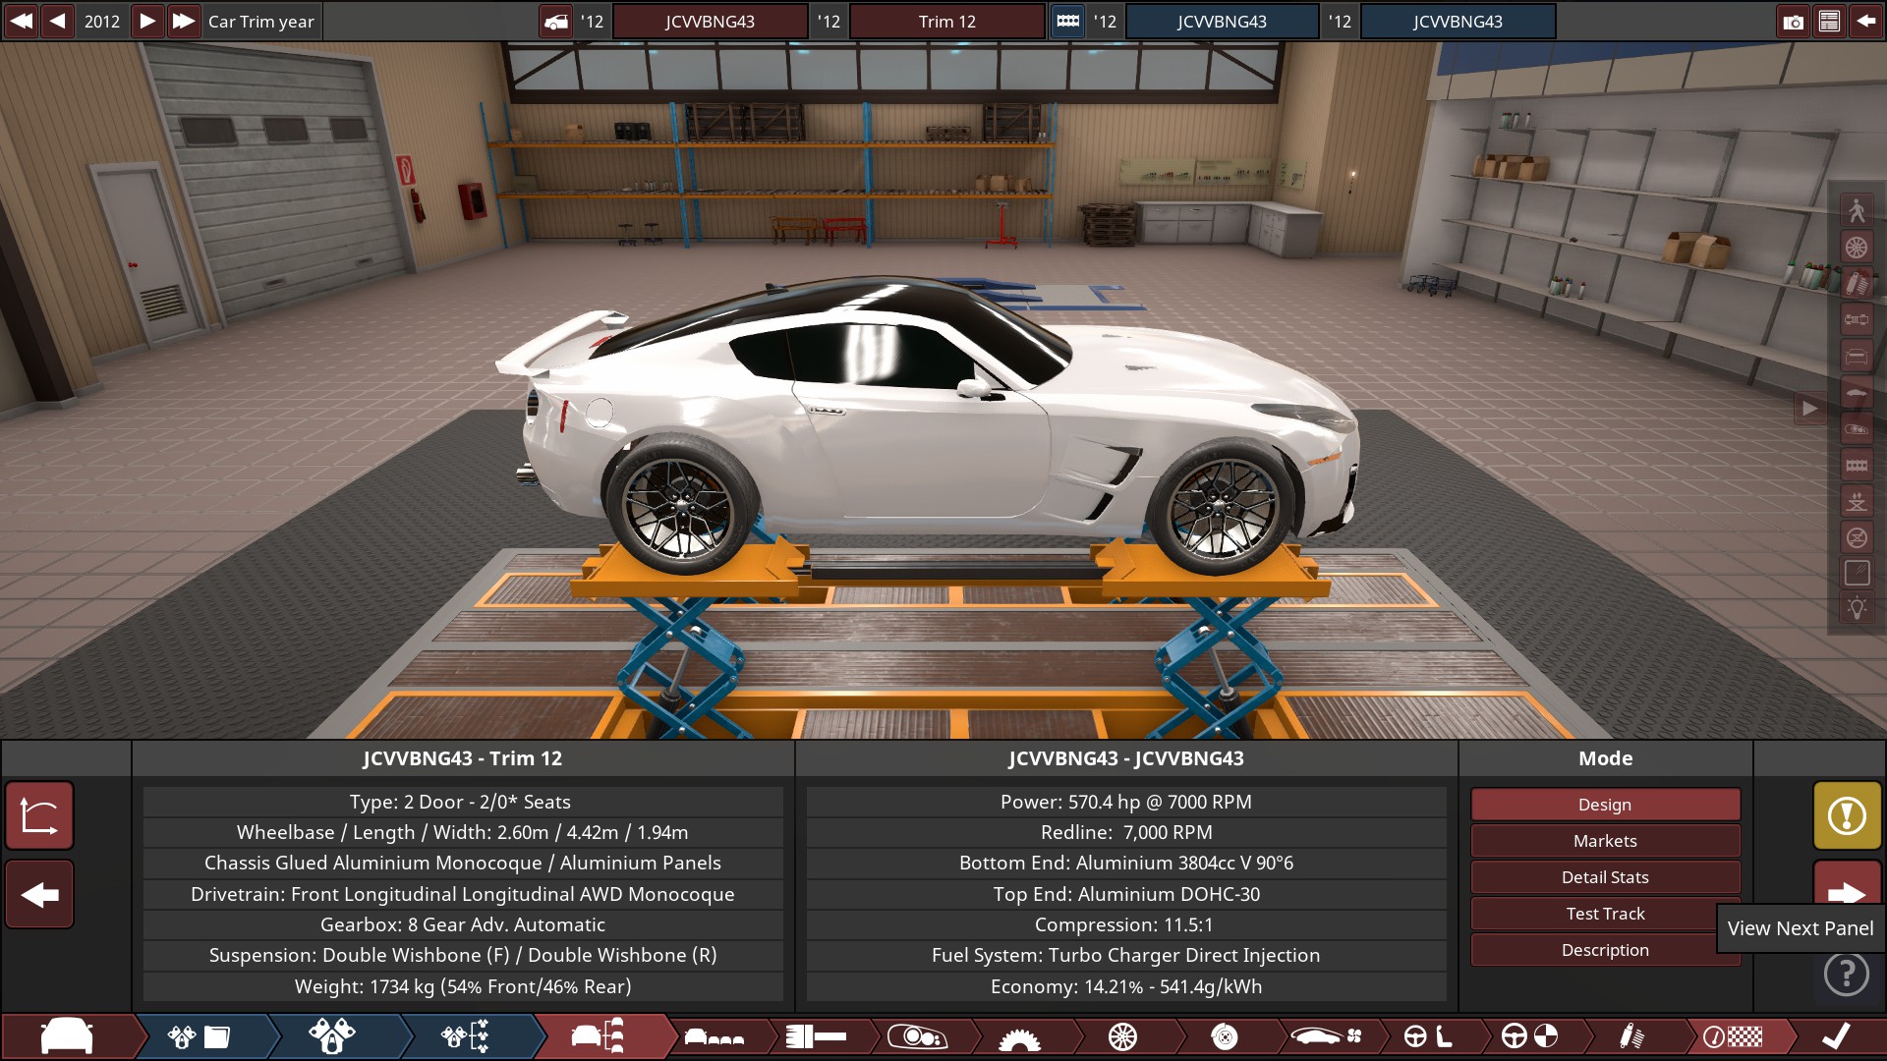Image resolution: width=1887 pixels, height=1061 pixels.
Task: Jump back multiple years with double-left arrow
Action: (x=21, y=21)
